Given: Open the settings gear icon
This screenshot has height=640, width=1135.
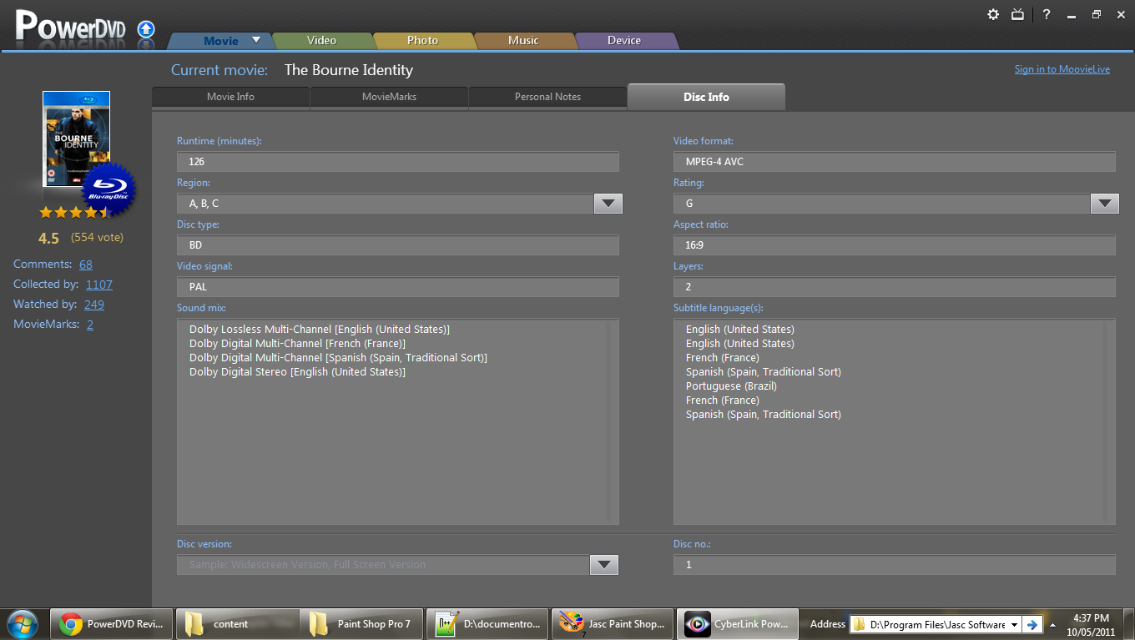Looking at the screenshot, I should coord(993,14).
